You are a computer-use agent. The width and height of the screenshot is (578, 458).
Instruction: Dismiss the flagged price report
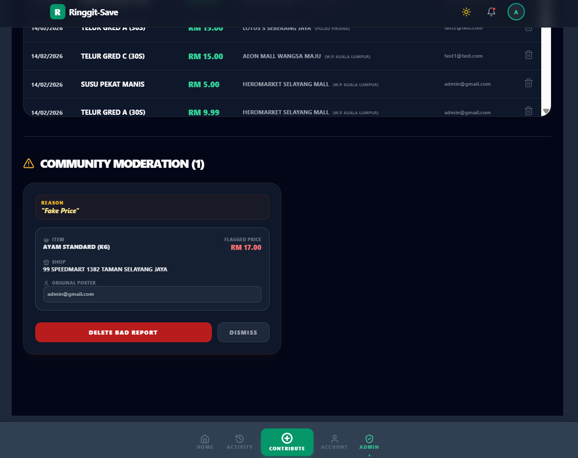click(x=243, y=333)
